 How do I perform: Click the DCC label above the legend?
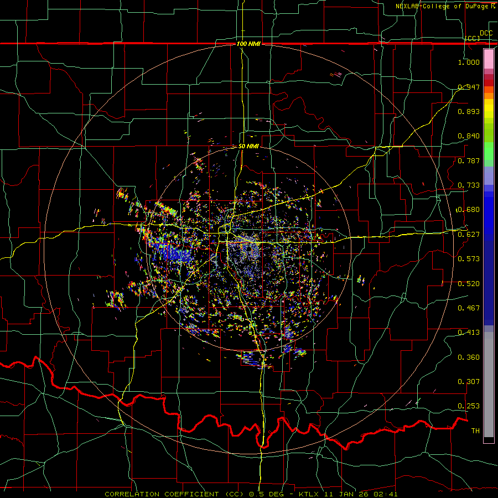(x=486, y=33)
